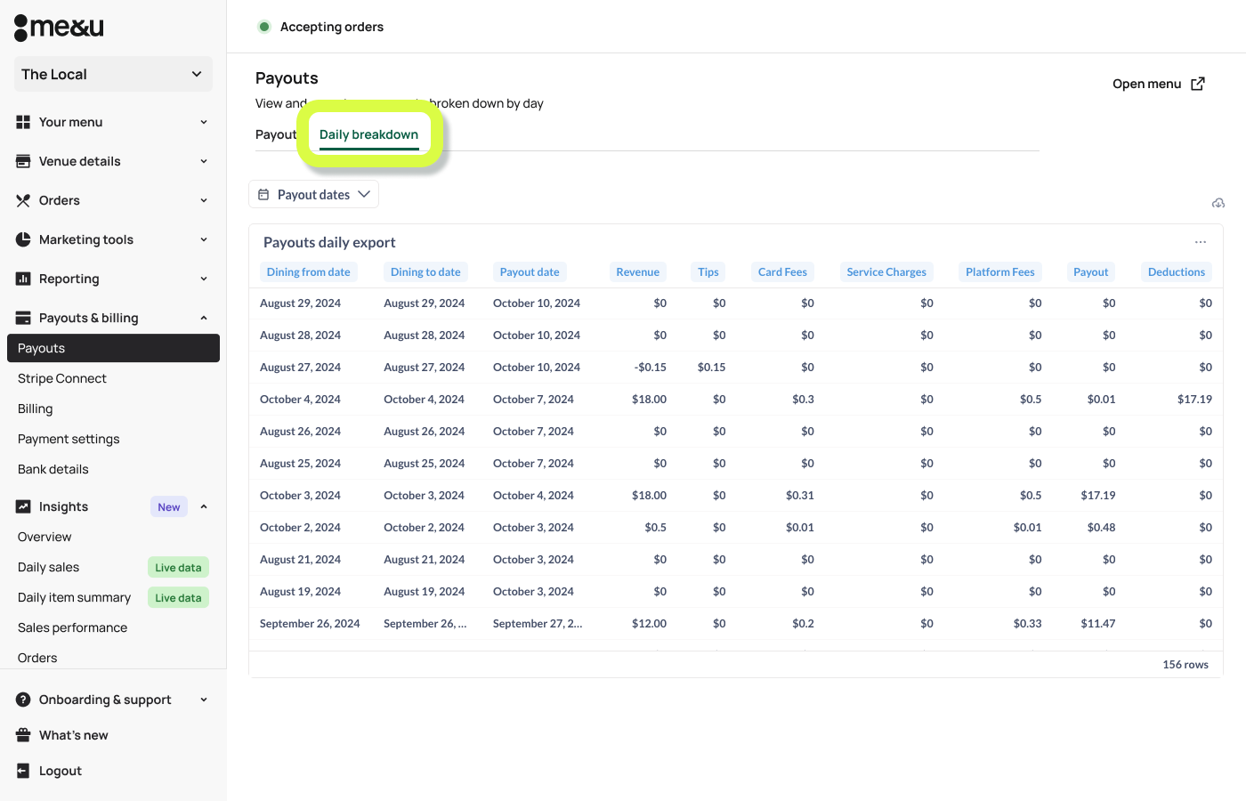This screenshot has height=801, width=1246.
Task: Click the Payout date column header
Action: (x=530, y=272)
